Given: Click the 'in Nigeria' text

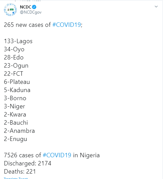Looking at the screenshot, I should click(x=86, y=155).
